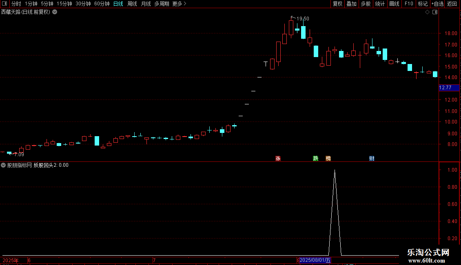Select the 60分钟 period tab
Viewport: 461px width, 265px height.
tap(102, 4)
